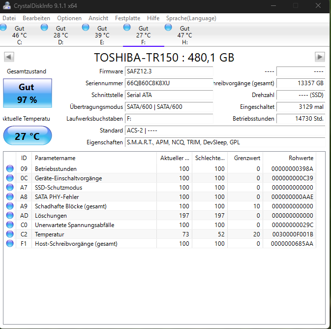Open the Festplatte menu

coord(127,18)
